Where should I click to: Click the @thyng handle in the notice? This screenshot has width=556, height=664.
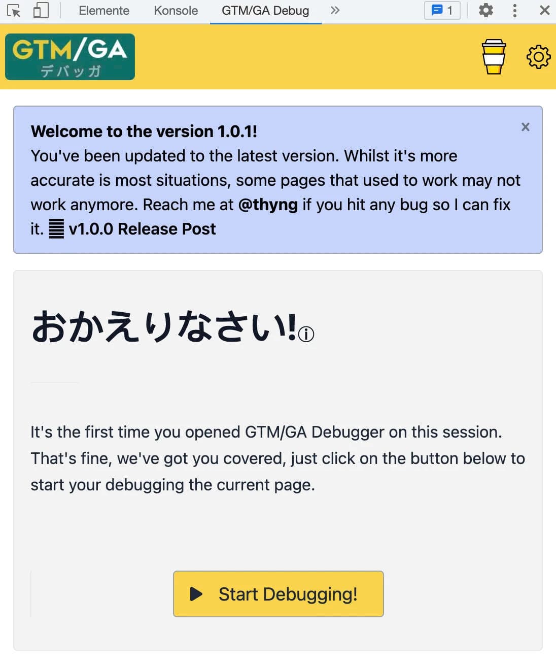click(x=267, y=205)
